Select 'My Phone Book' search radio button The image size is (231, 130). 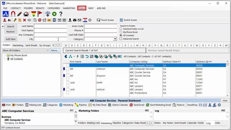click(x=121, y=32)
